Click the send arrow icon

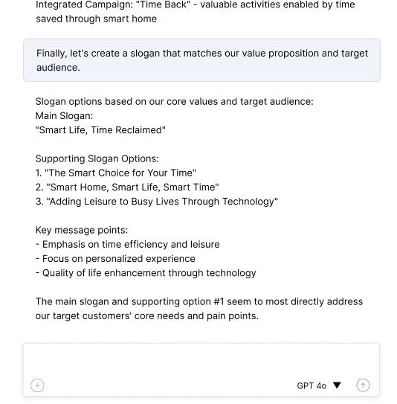(x=363, y=385)
